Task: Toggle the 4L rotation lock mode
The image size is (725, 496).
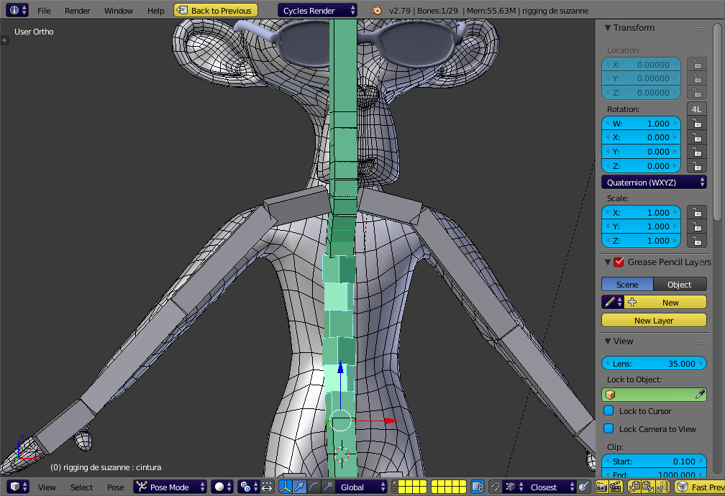Action: point(697,109)
